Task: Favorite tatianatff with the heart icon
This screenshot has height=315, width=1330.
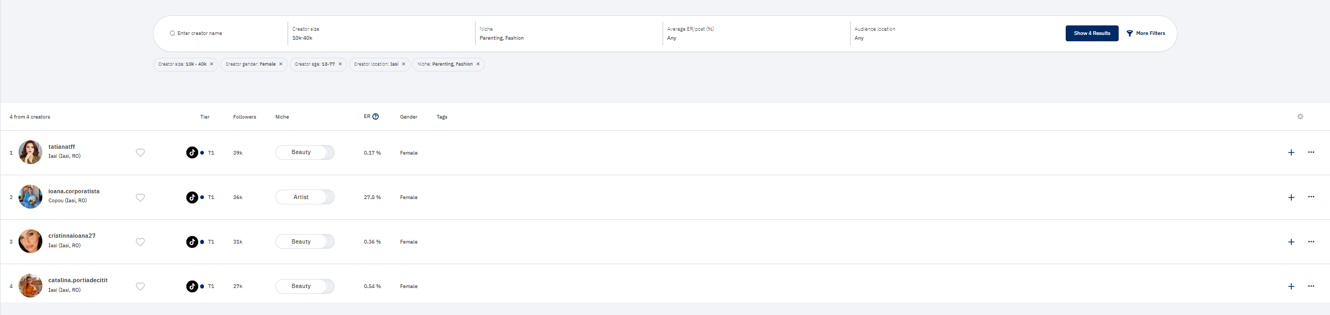Action: coord(140,152)
